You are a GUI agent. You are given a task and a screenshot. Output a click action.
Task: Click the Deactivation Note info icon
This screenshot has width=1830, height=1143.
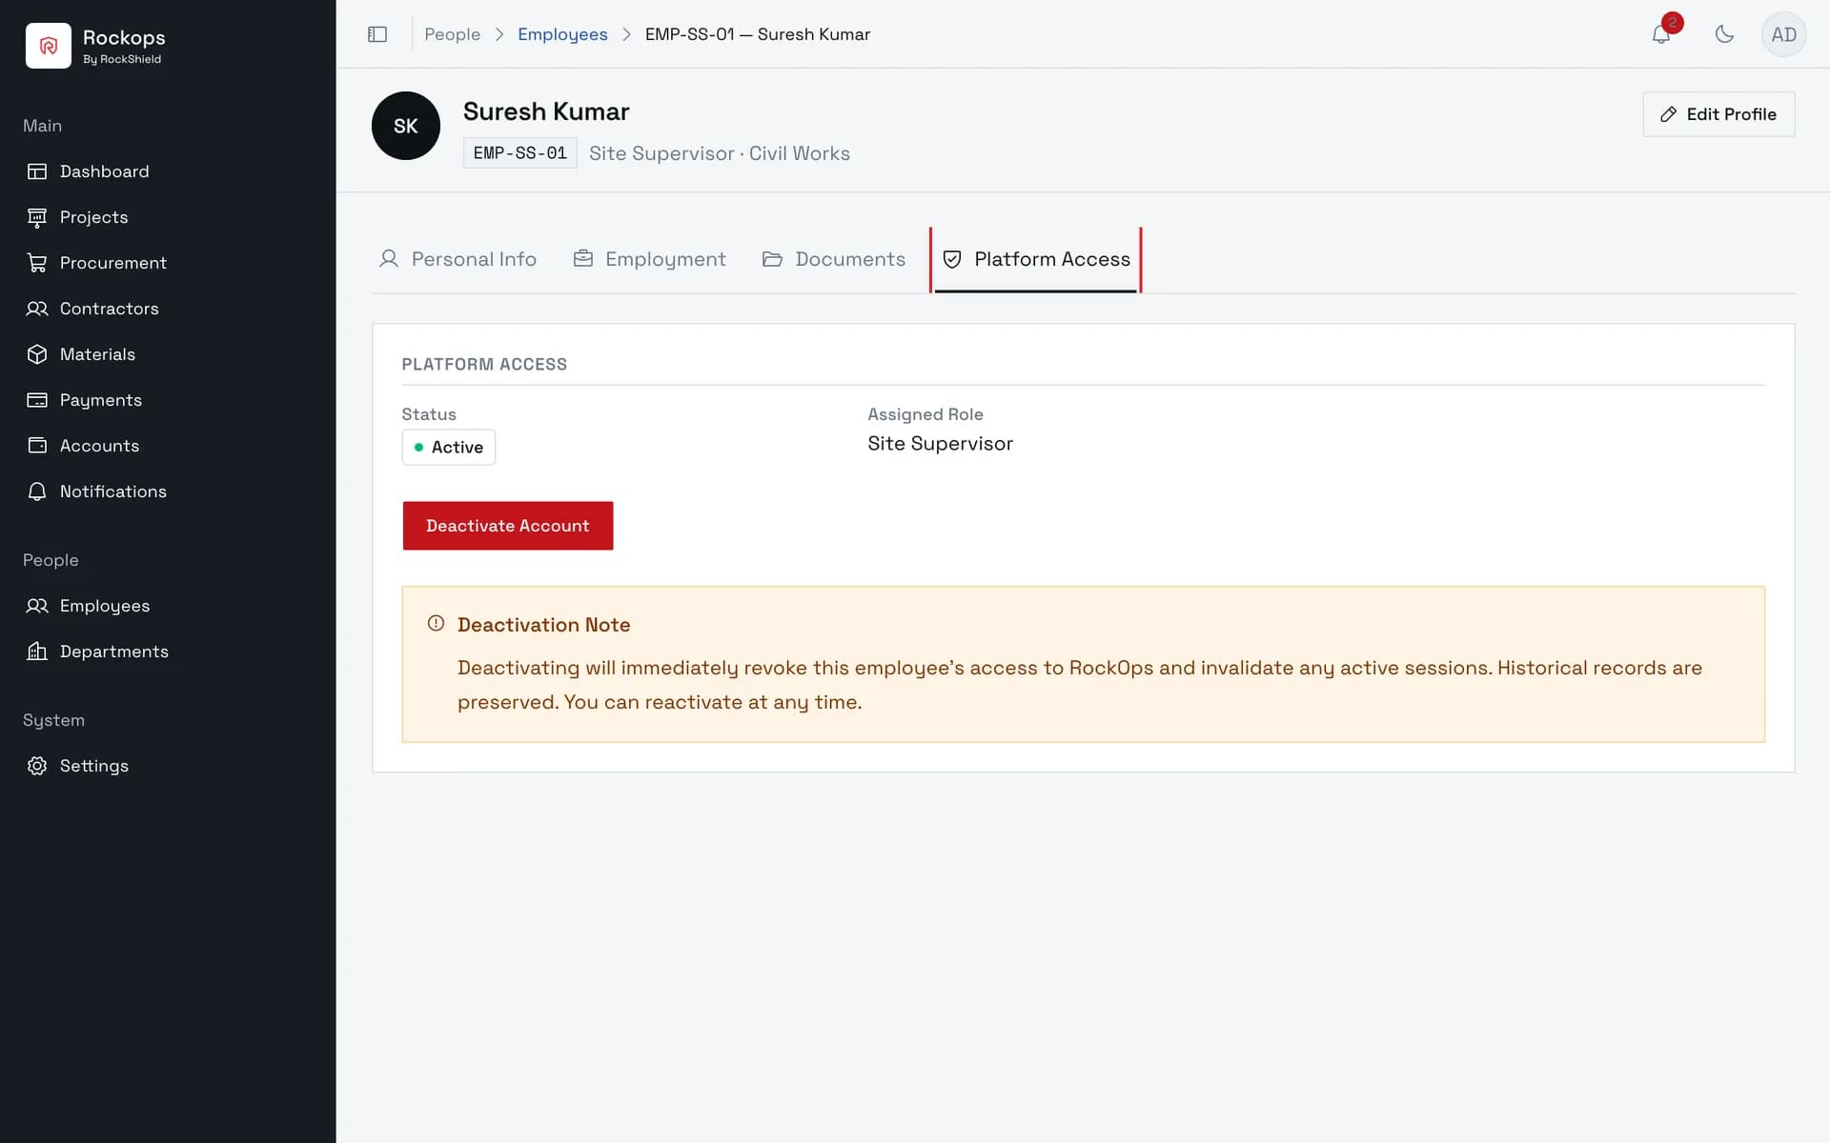click(x=436, y=624)
